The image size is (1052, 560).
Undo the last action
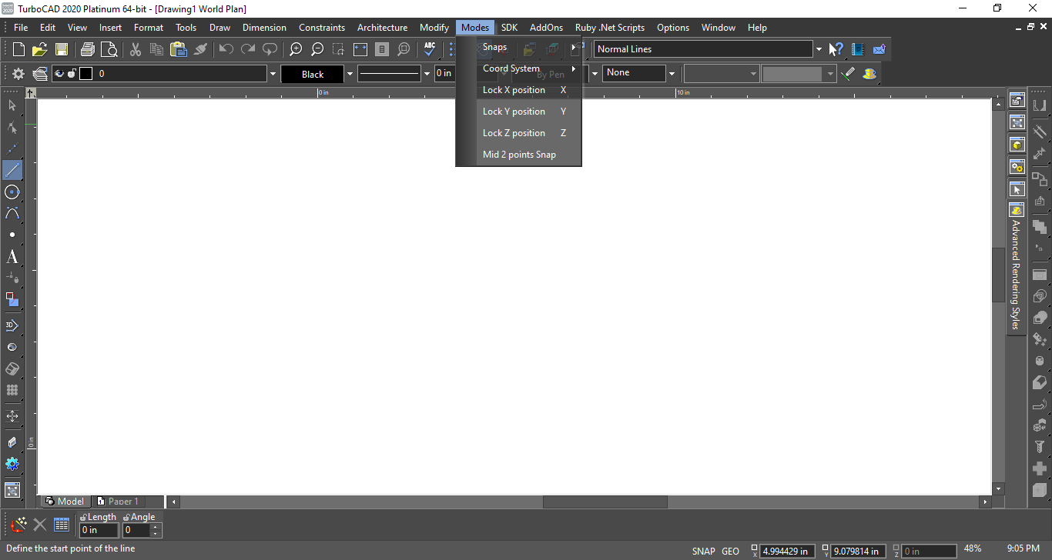[x=226, y=49]
